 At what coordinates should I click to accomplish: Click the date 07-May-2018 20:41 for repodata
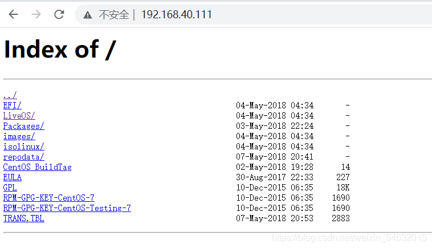click(275, 157)
